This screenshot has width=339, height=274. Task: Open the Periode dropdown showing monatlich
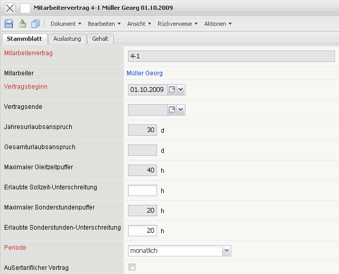226,251
